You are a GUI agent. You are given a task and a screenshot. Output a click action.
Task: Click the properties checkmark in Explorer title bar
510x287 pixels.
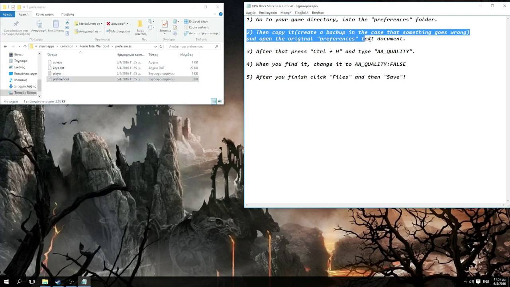click(x=13, y=7)
